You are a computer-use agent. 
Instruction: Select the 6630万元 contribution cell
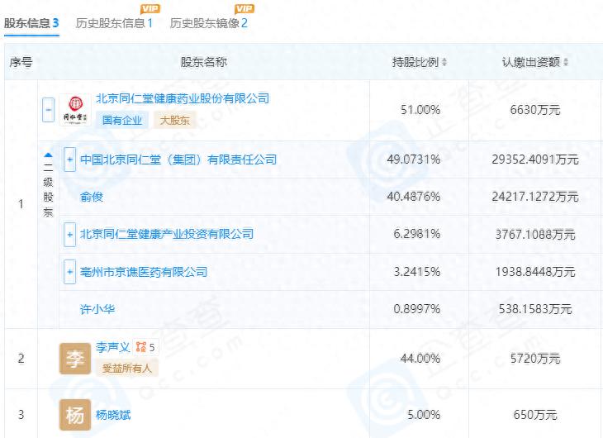point(535,110)
